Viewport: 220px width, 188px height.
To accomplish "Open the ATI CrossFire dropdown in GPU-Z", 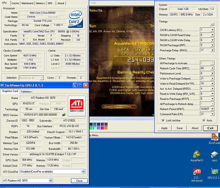I will 83,172.
